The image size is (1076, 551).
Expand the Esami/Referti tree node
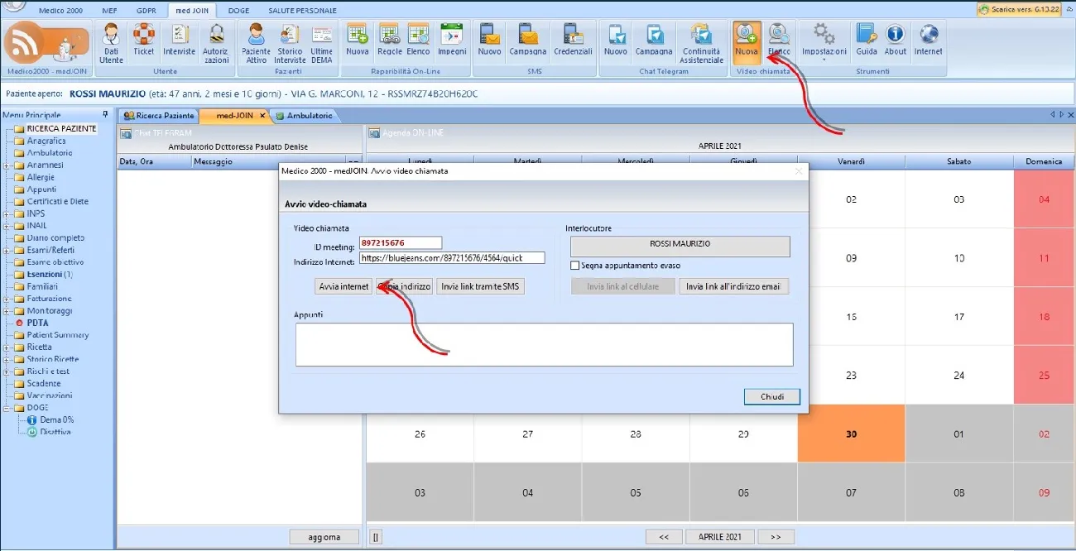coord(7,250)
